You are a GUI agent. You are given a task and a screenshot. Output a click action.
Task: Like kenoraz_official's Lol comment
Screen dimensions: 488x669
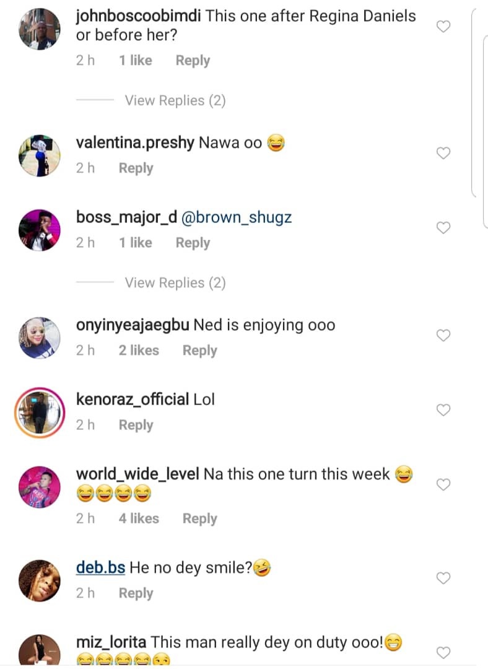(443, 410)
